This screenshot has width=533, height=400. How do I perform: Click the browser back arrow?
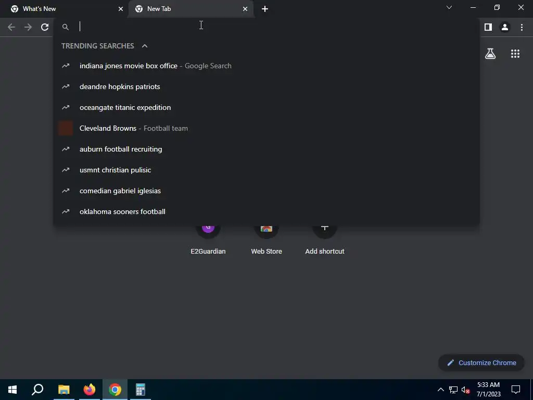pos(11,27)
